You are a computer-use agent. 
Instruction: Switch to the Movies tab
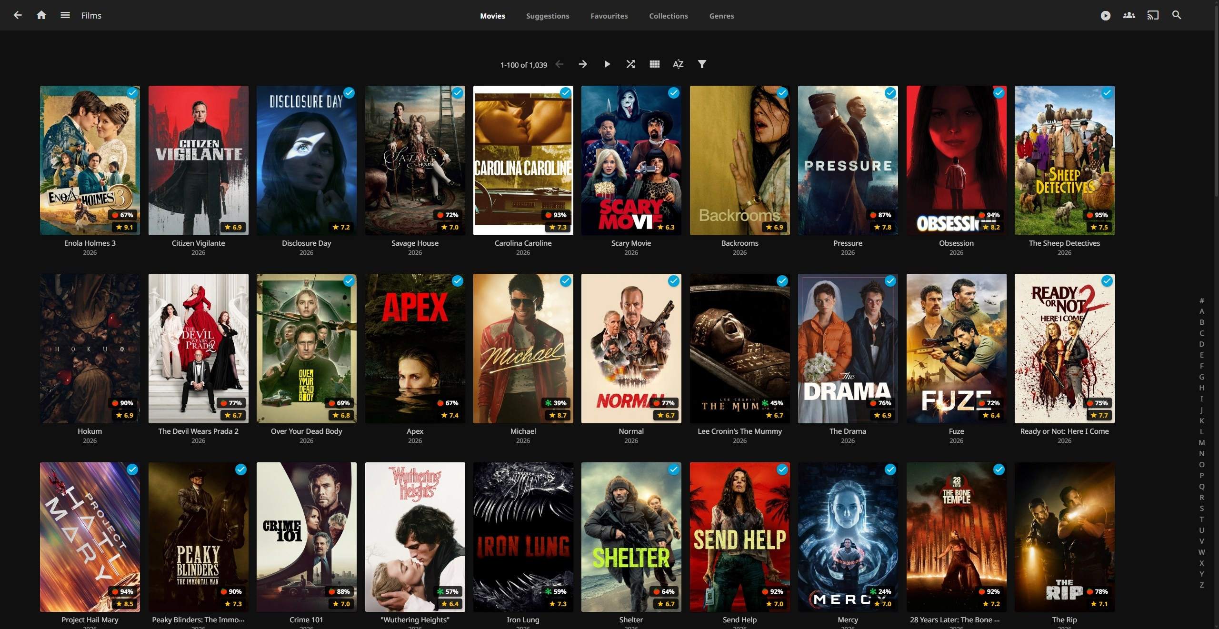point(492,16)
